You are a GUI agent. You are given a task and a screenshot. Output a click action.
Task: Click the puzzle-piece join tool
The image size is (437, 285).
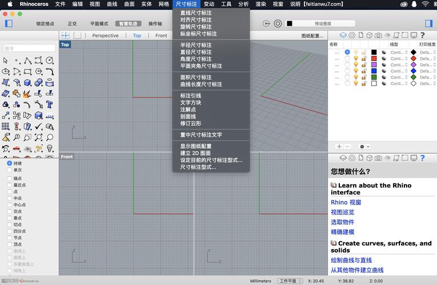click(17, 93)
